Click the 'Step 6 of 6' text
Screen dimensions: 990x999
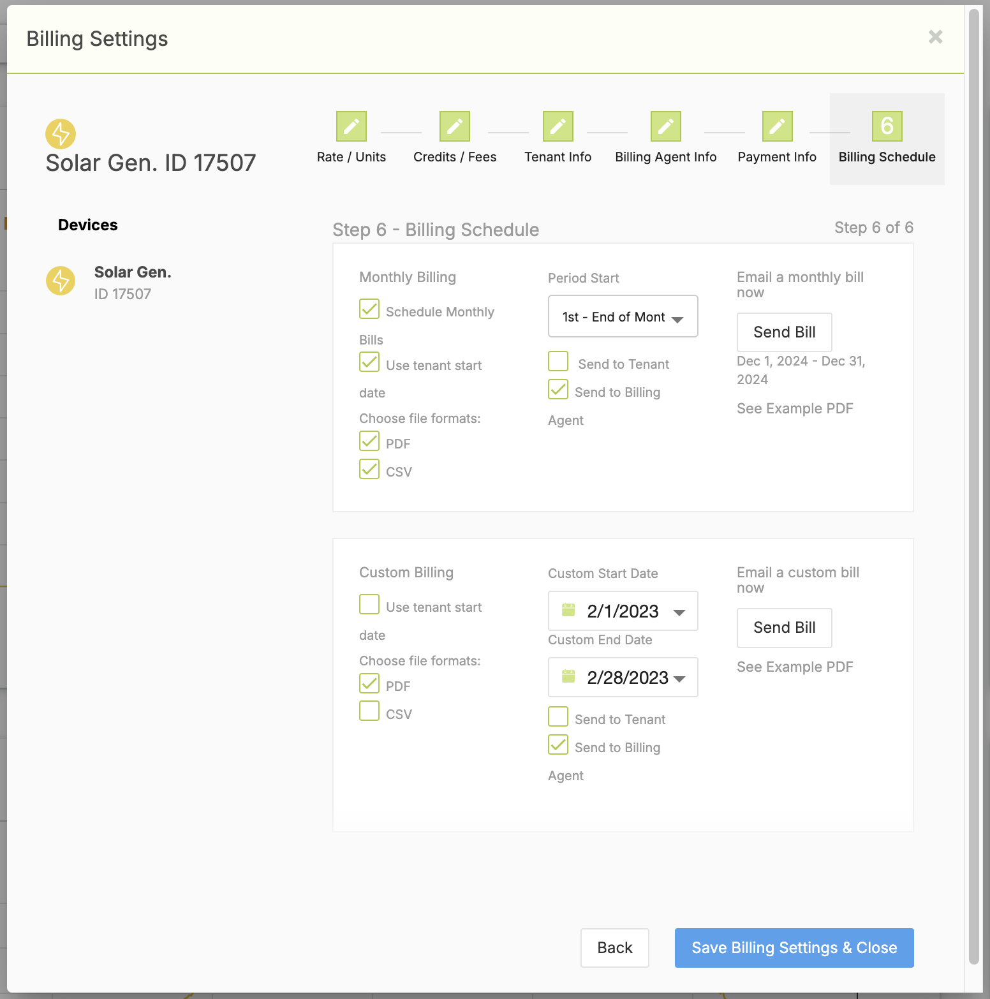point(874,228)
